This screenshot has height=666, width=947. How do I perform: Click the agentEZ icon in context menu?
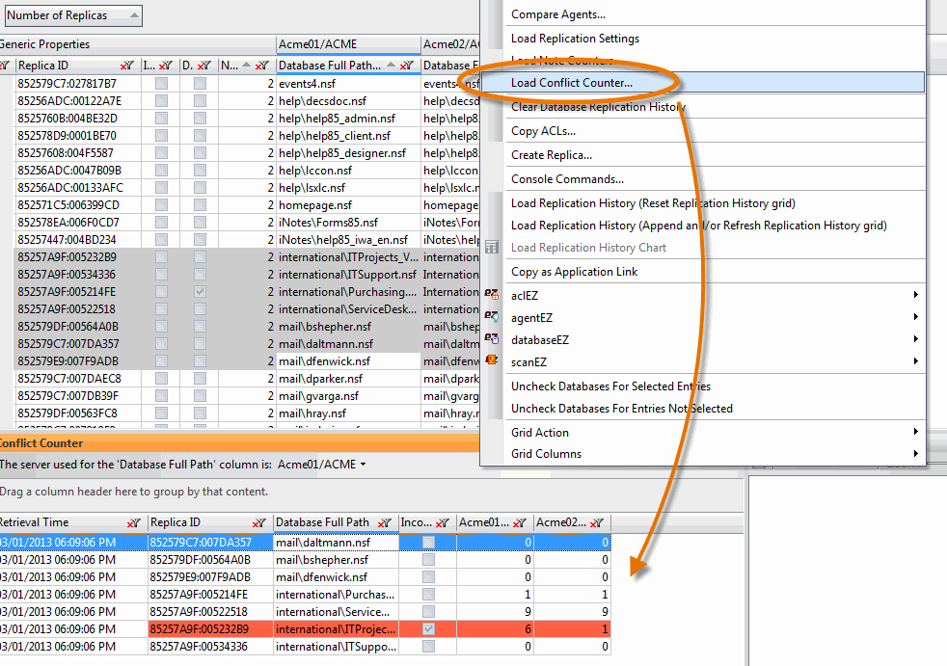click(x=492, y=317)
